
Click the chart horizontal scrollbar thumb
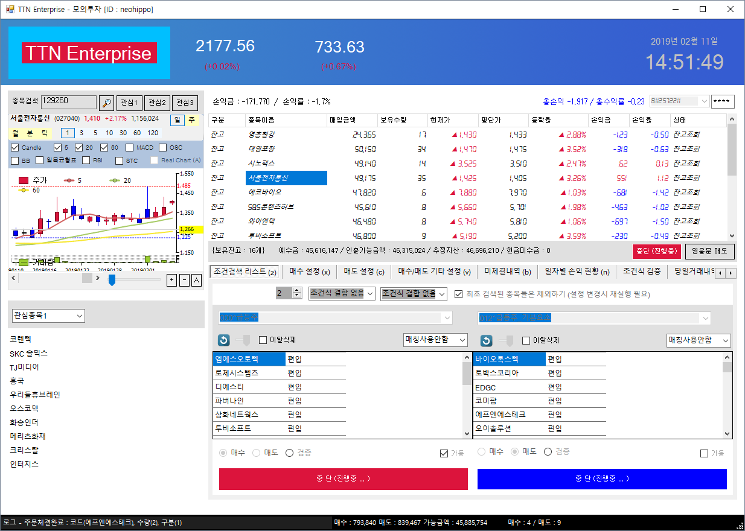click(x=87, y=278)
